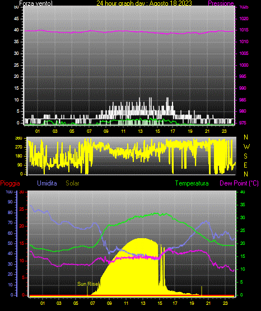Click the W compass letter on wind direction chart

click(246, 147)
